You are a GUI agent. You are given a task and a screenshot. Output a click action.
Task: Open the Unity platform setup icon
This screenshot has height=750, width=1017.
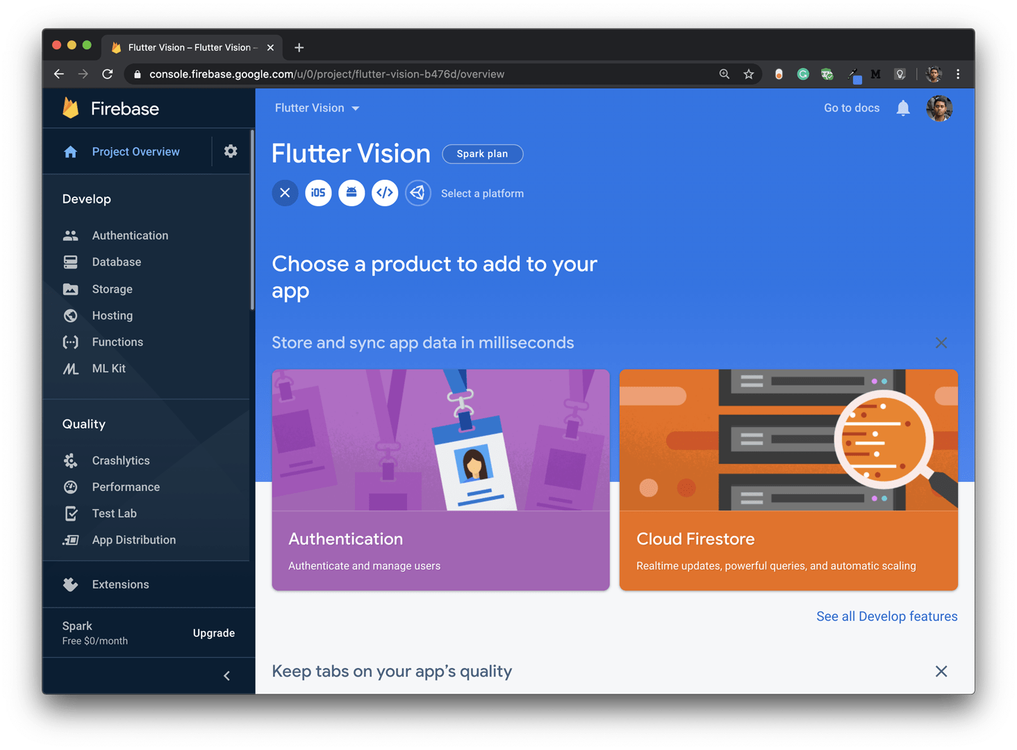pyautogui.click(x=418, y=193)
